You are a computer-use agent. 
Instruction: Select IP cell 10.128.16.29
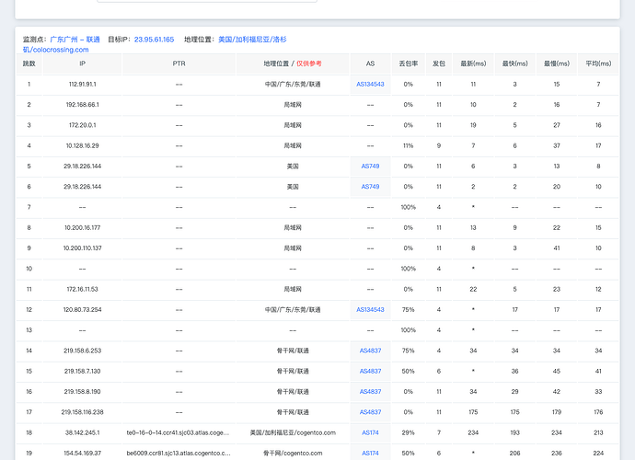tap(82, 145)
